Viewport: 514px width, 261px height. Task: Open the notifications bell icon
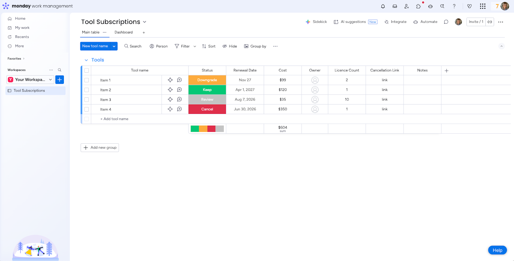[383, 6]
